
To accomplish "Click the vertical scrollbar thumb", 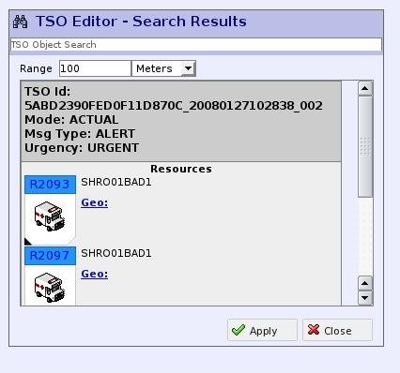I will pos(365,146).
